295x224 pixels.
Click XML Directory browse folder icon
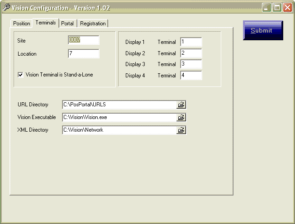coord(181,130)
